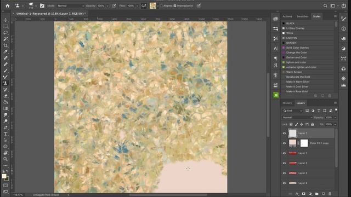The width and height of the screenshot is (351, 197).
Task: Hide Layer 4
Action: pyautogui.click(x=284, y=183)
